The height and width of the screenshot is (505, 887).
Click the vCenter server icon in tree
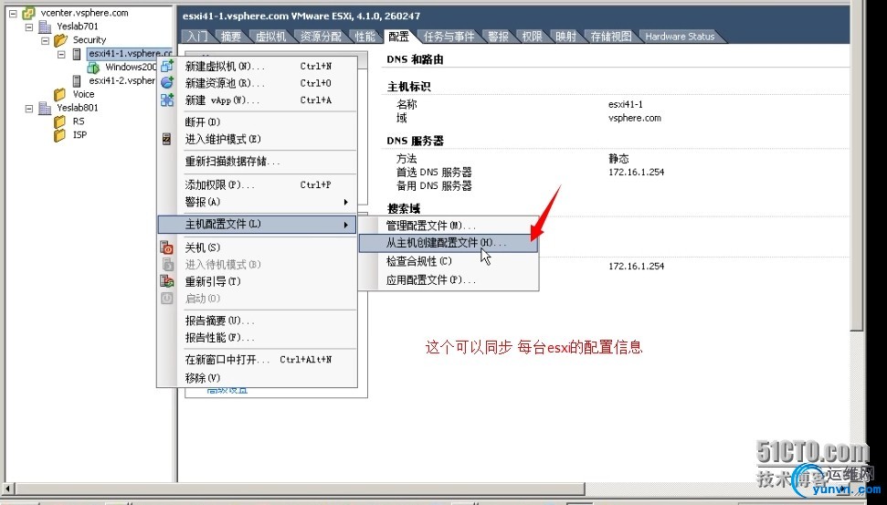28,13
